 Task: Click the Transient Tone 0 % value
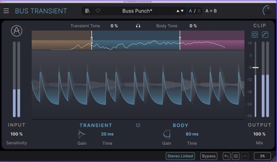pos(114,26)
